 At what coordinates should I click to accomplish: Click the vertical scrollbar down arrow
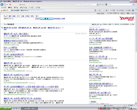coord(136,103)
